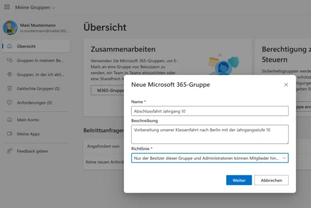311x208 pixels.
Task: Close the Neue Microsoft 365-Gruppe dialog
Action: [x=286, y=85]
